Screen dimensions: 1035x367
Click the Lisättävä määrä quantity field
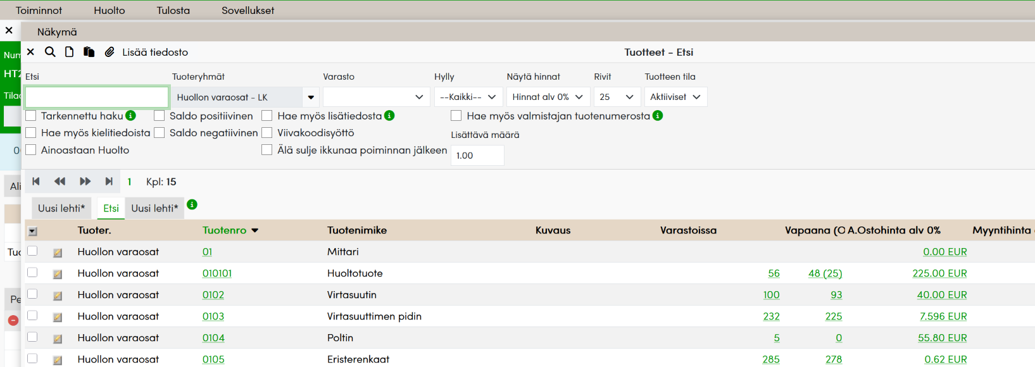477,156
